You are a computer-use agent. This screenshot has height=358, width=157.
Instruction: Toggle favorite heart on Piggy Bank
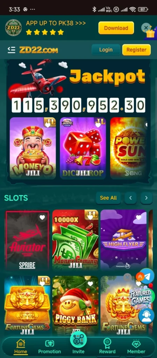point(90,284)
